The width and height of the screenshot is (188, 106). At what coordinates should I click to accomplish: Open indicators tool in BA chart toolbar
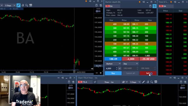click(x=23, y=5)
